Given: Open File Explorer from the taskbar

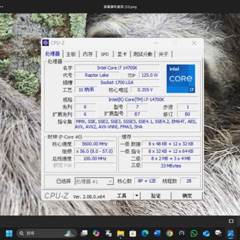Looking at the screenshot, I should pyautogui.click(x=120, y=233).
